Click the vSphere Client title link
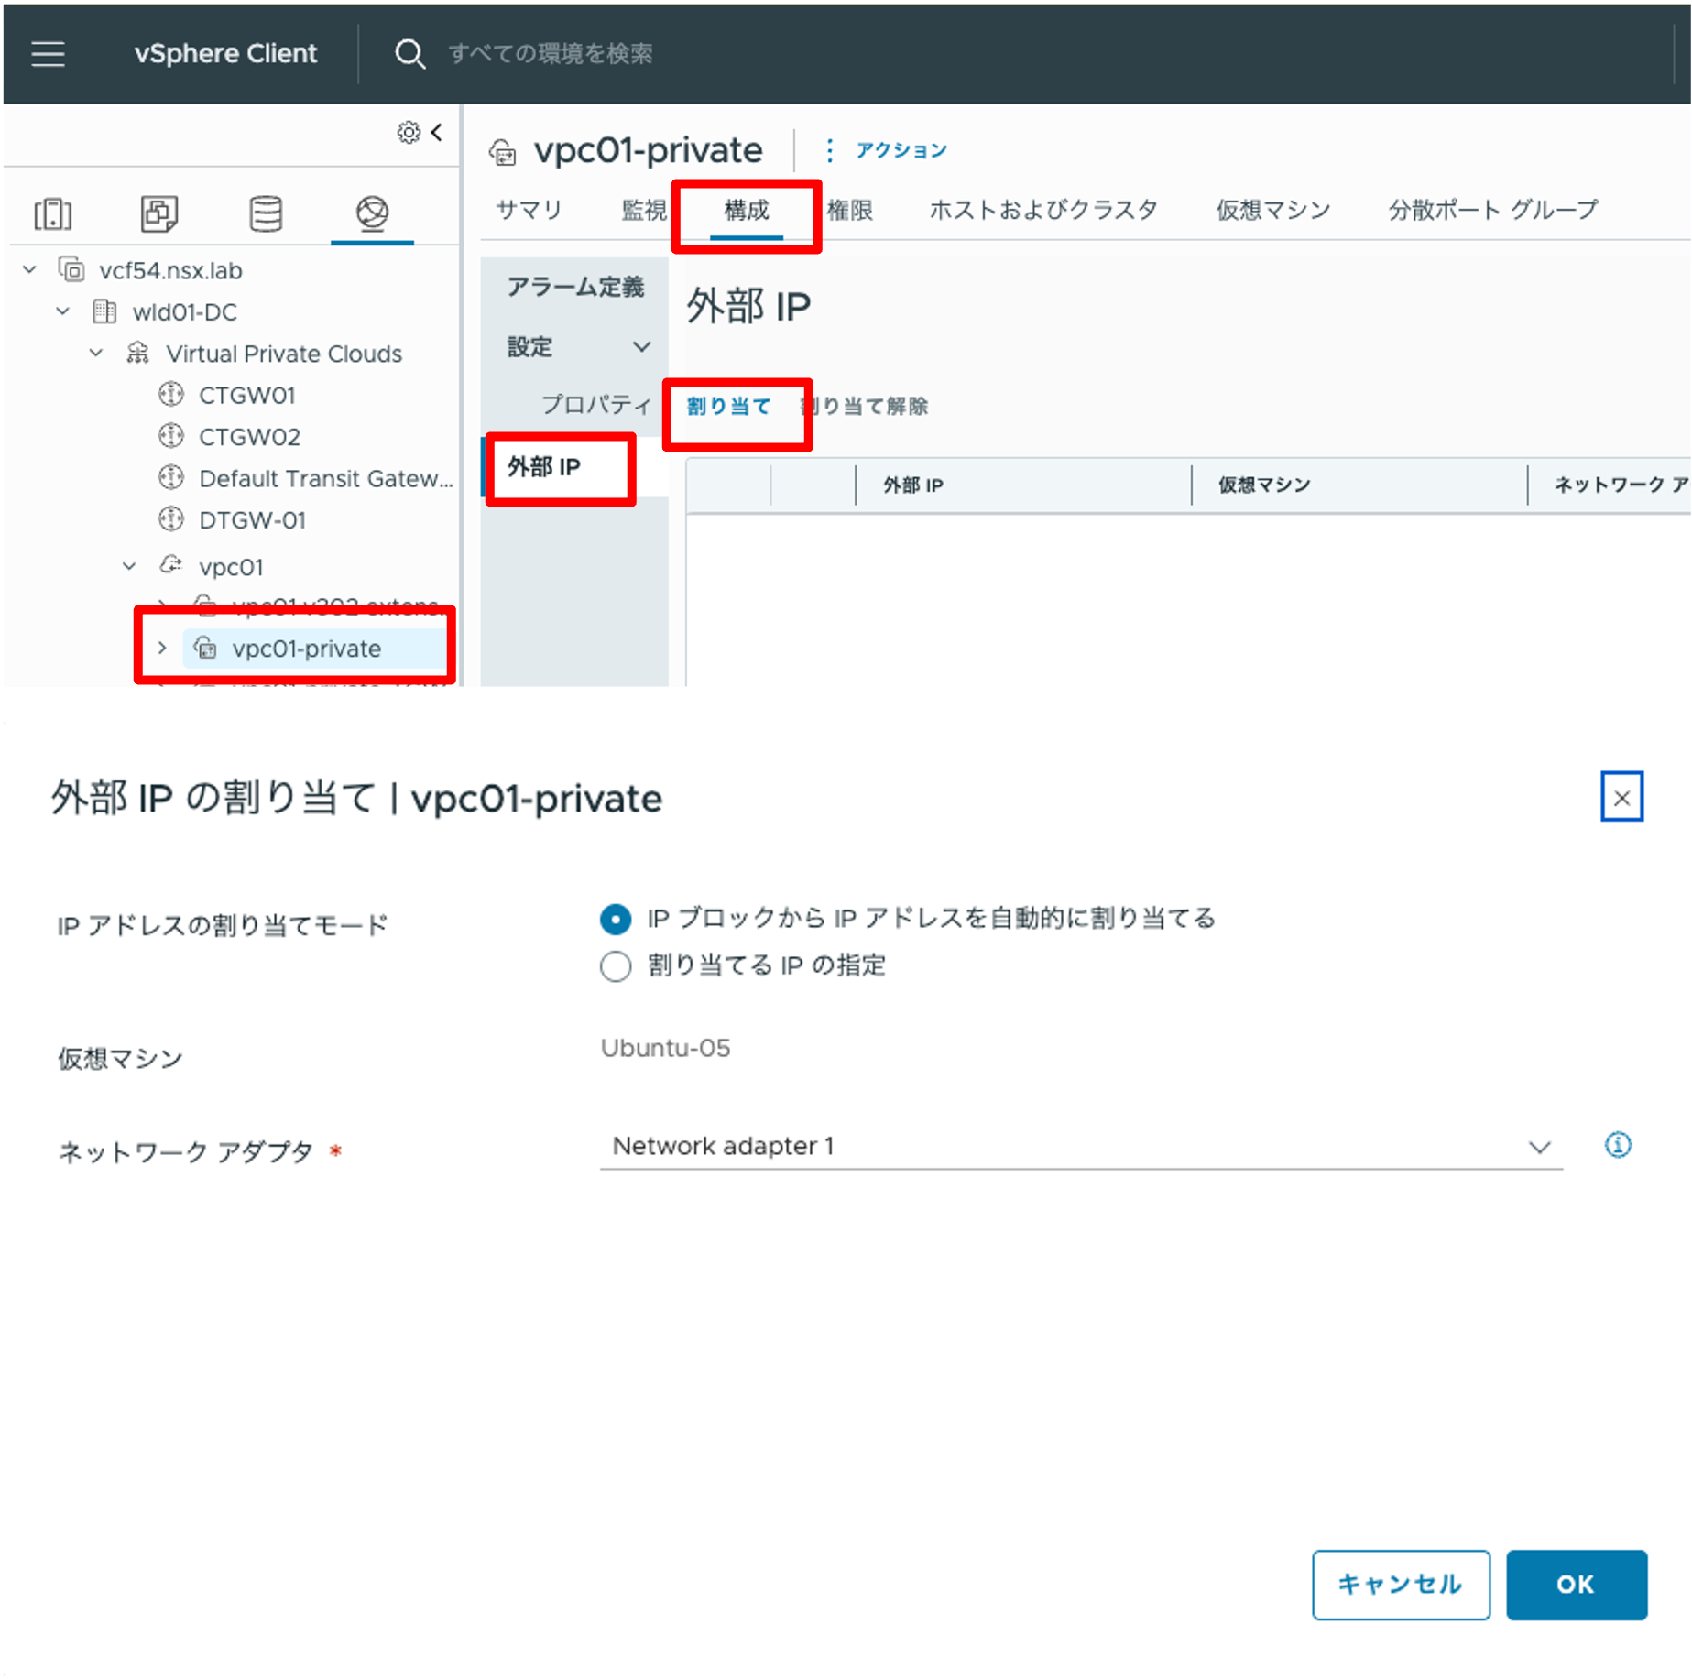 (225, 54)
